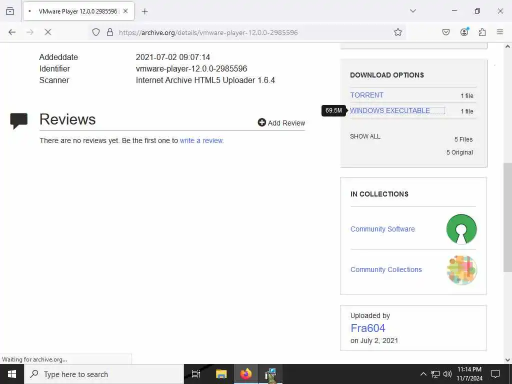The image size is (512, 384).
Task: Click the 5 Original files text
Action: click(459, 152)
